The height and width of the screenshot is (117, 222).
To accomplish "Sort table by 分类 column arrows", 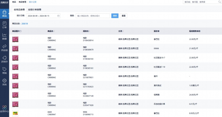I will (x=123, y=31).
